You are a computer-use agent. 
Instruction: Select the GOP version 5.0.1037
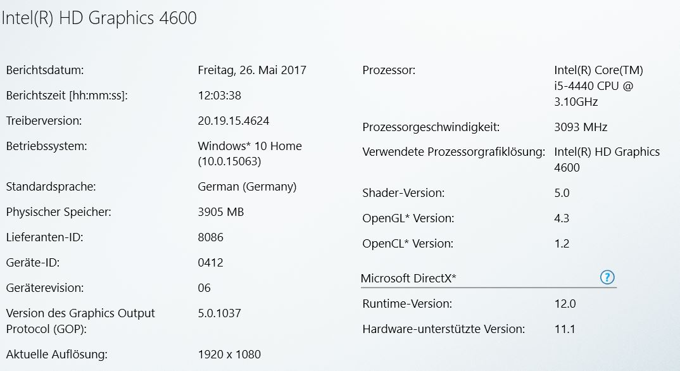(220, 313)
